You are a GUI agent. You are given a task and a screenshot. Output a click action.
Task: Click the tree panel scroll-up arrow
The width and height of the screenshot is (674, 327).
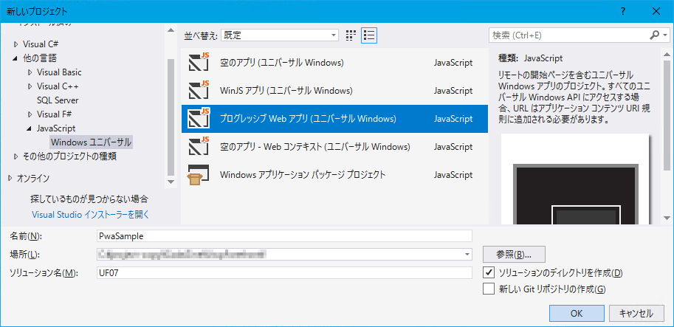(x=171, y=30)
